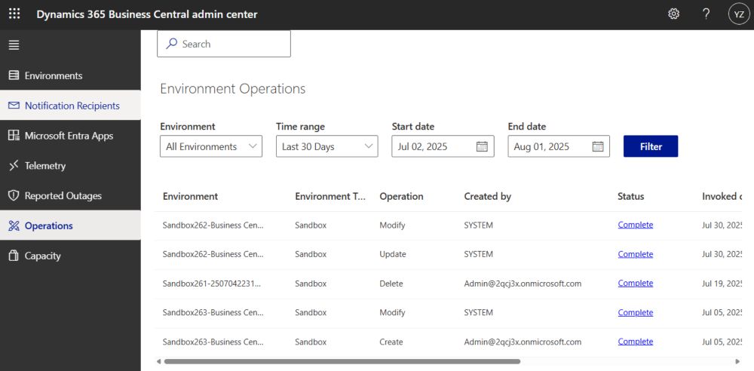Open Complete status for the Create row
754x371 pixels.
(x=635, y=342)
